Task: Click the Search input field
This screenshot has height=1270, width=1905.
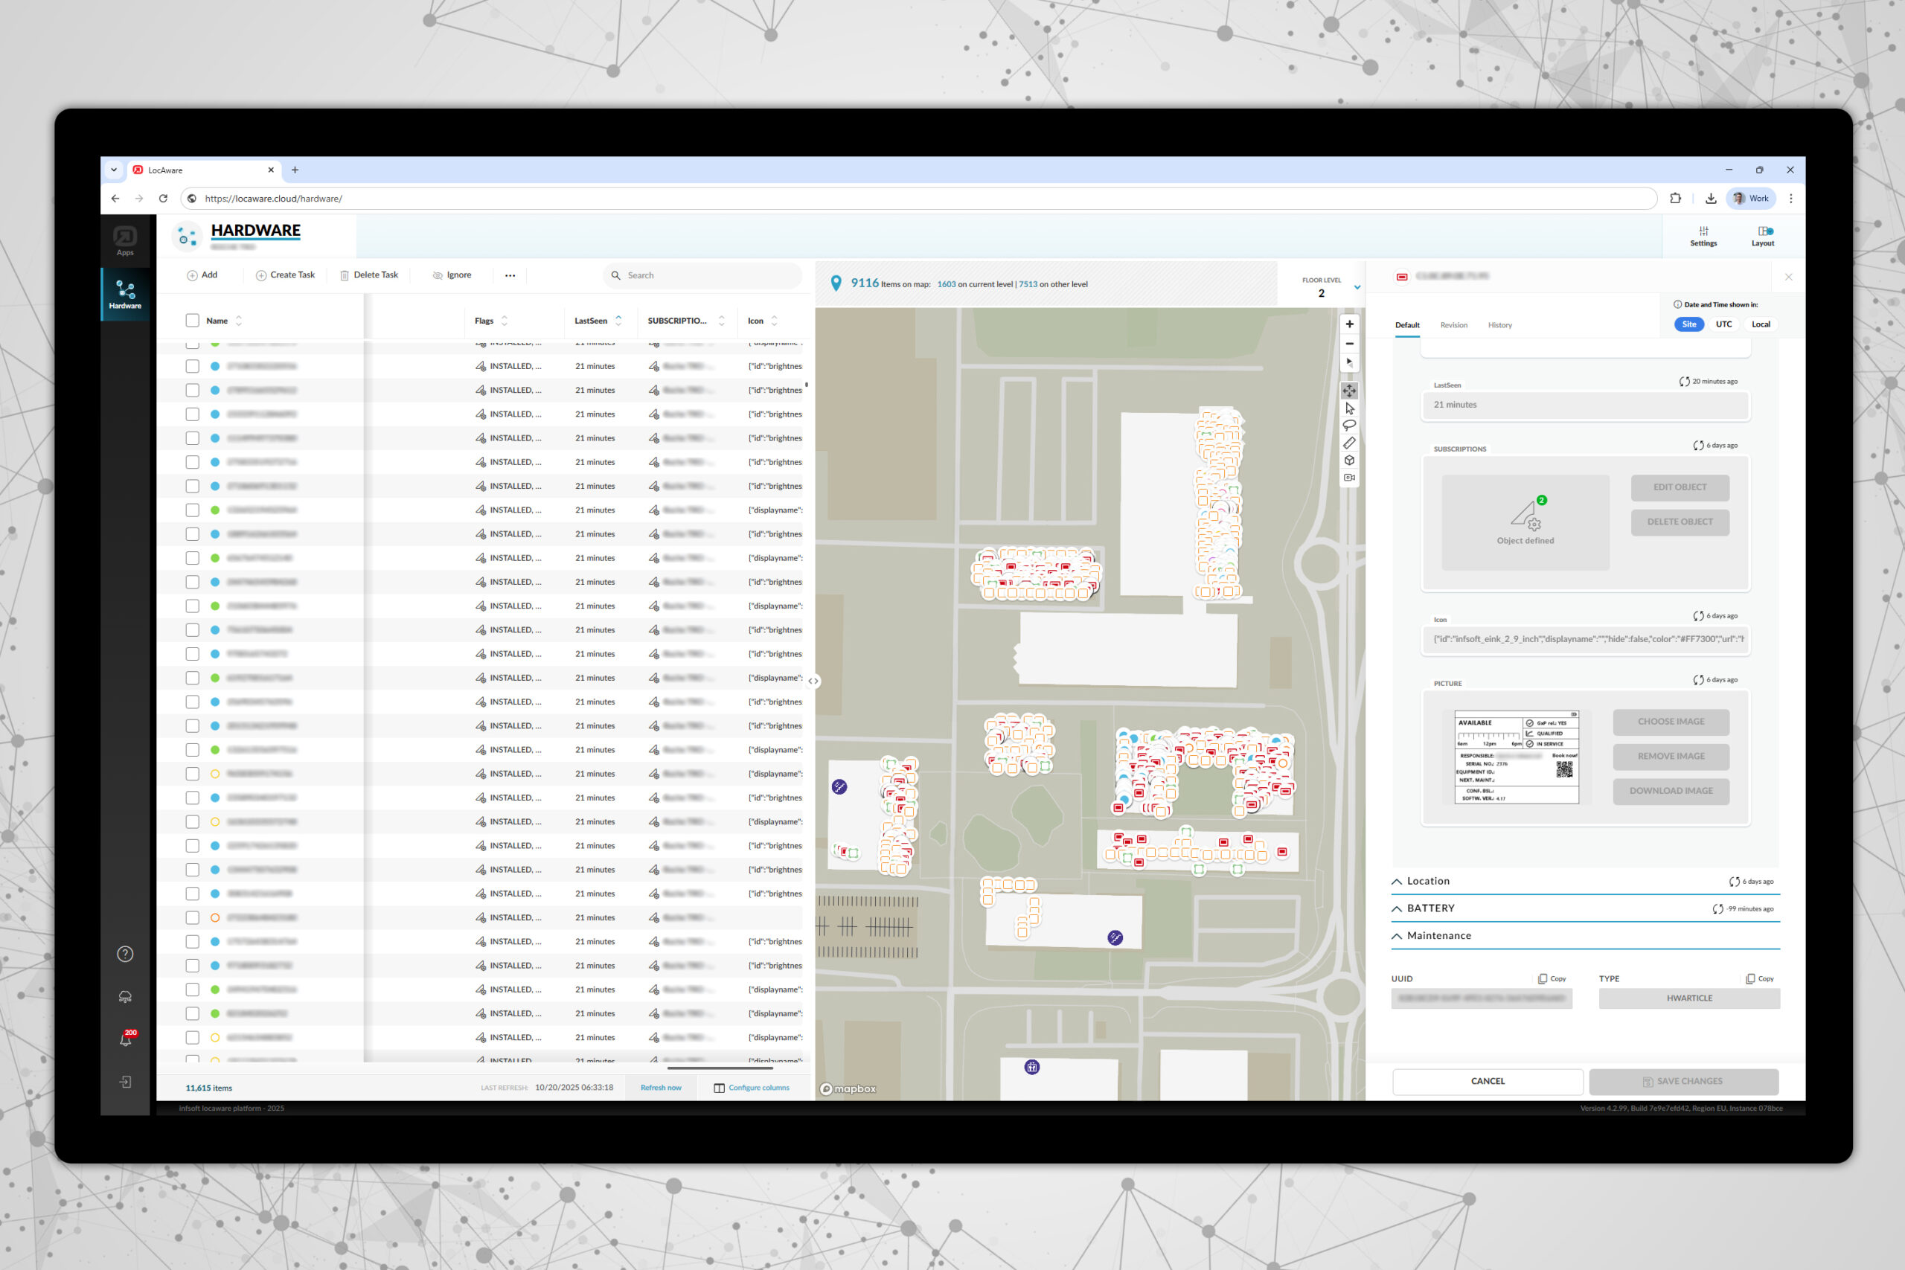Action: point(705,275)
